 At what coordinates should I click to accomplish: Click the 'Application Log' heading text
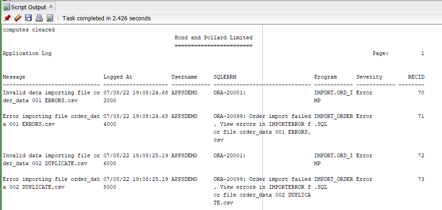pyautogui.click(x=27, y=53)
